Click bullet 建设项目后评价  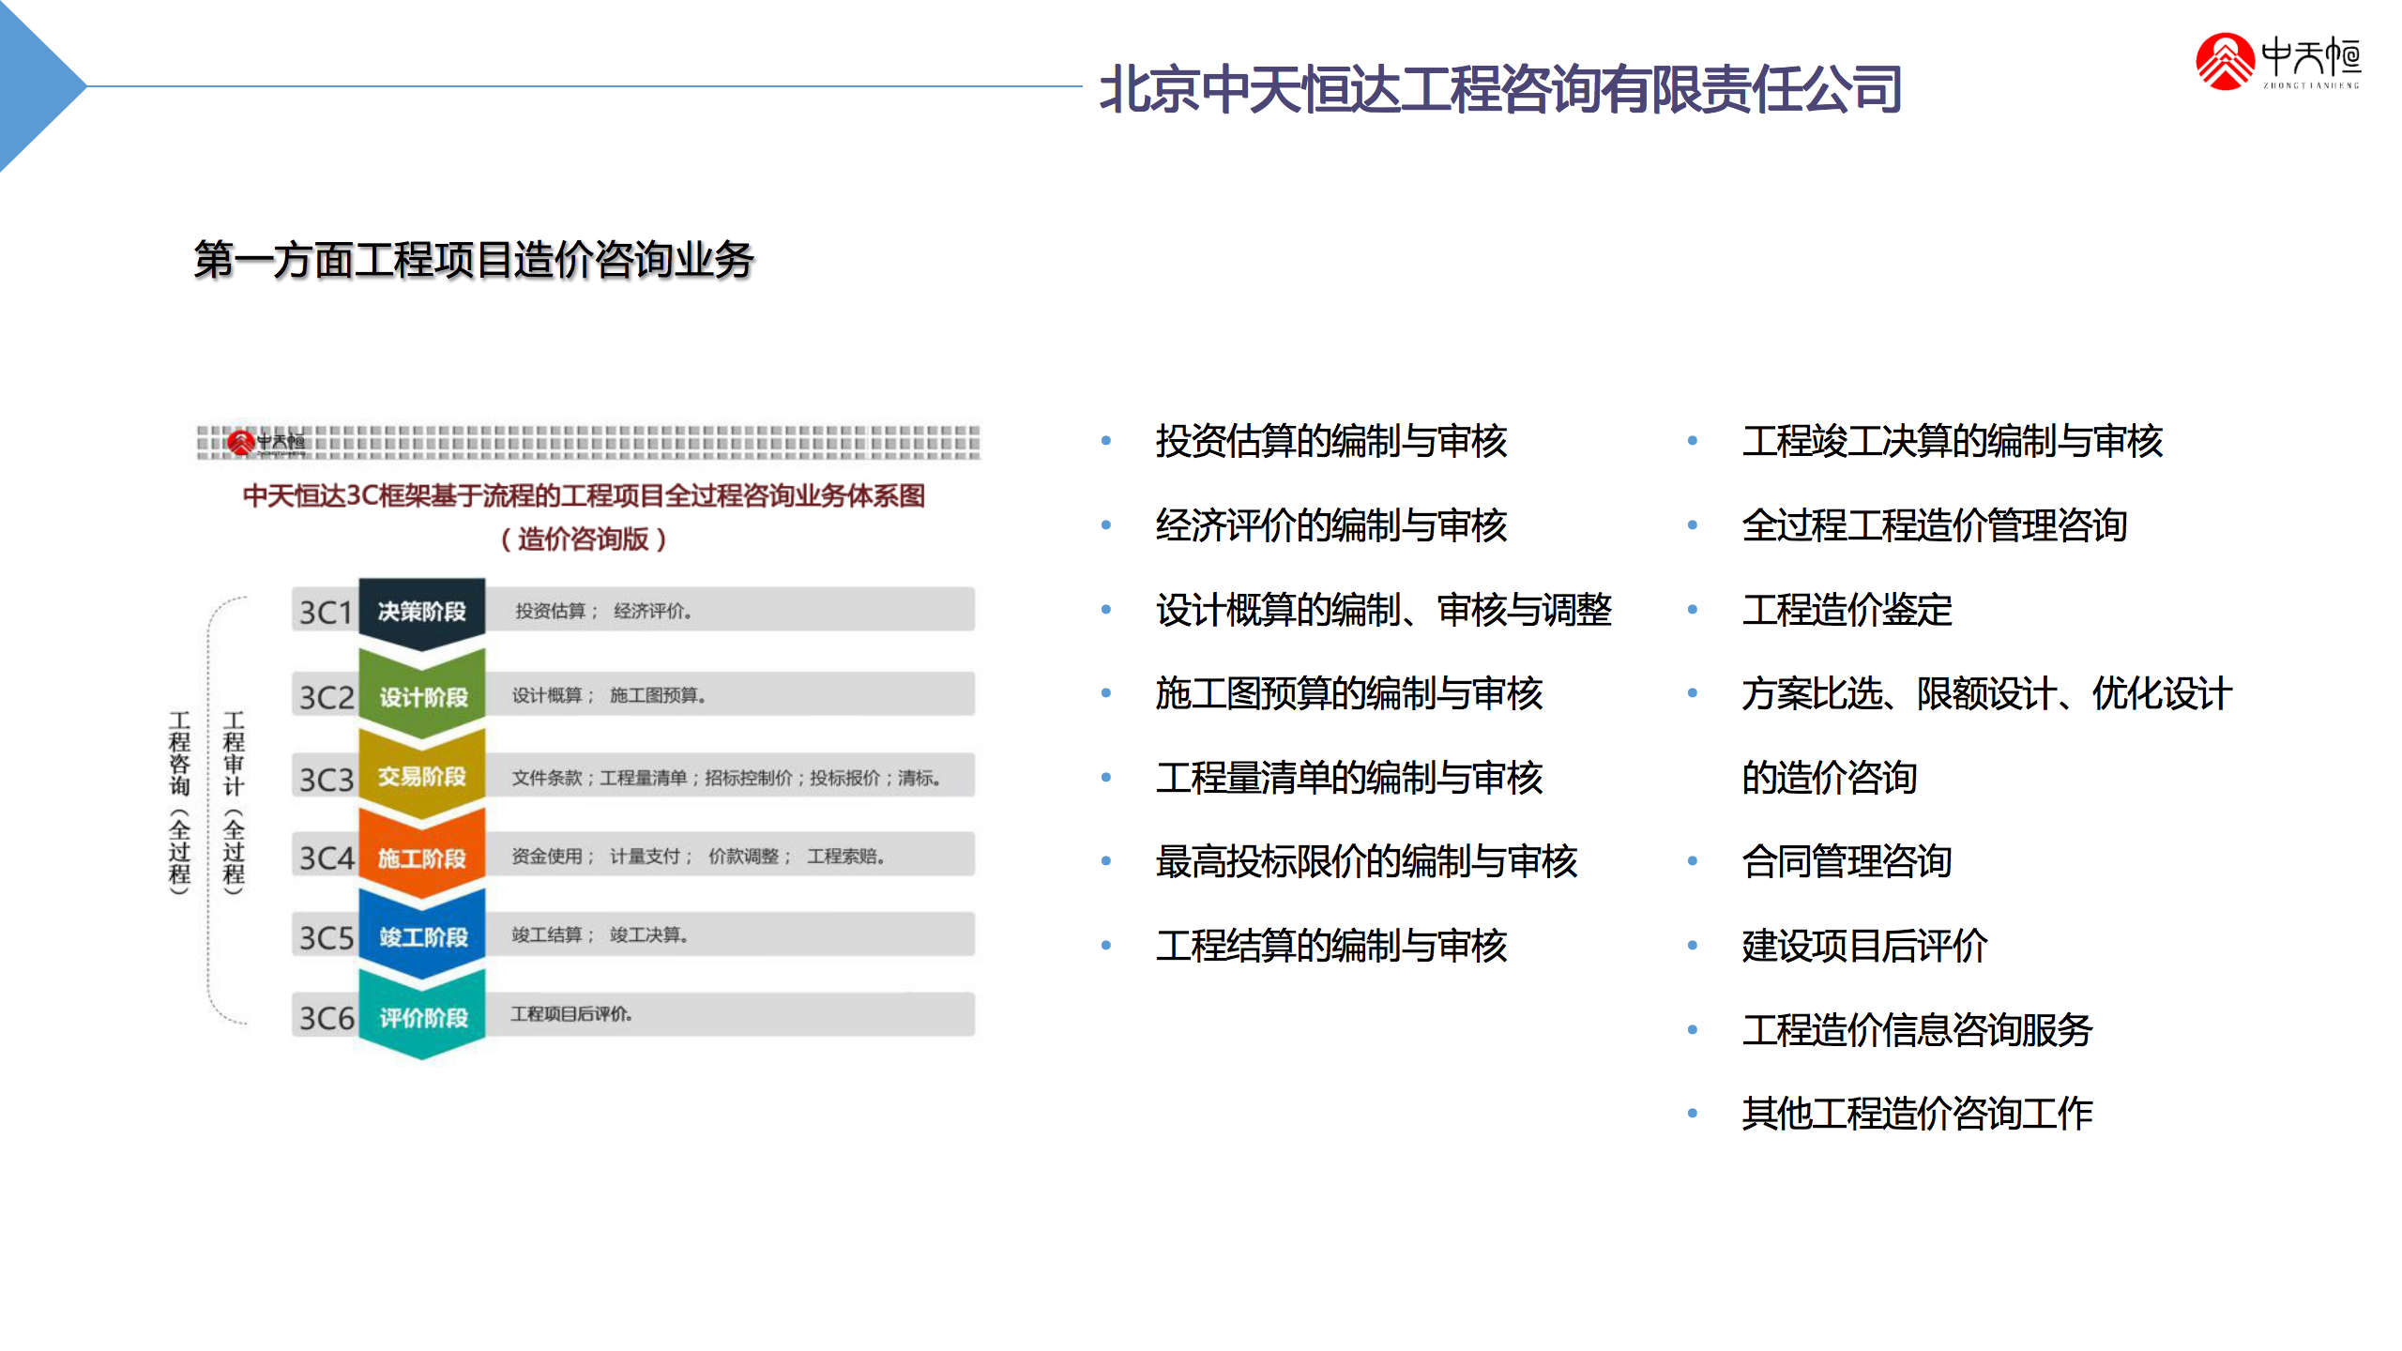[x=1864, y=946]
